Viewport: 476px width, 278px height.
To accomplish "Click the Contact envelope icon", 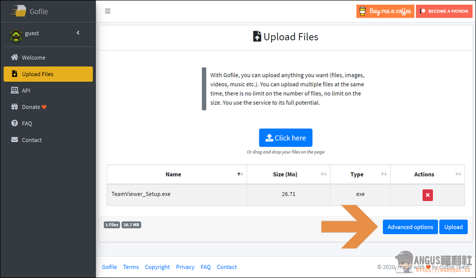I will [14, 140].
